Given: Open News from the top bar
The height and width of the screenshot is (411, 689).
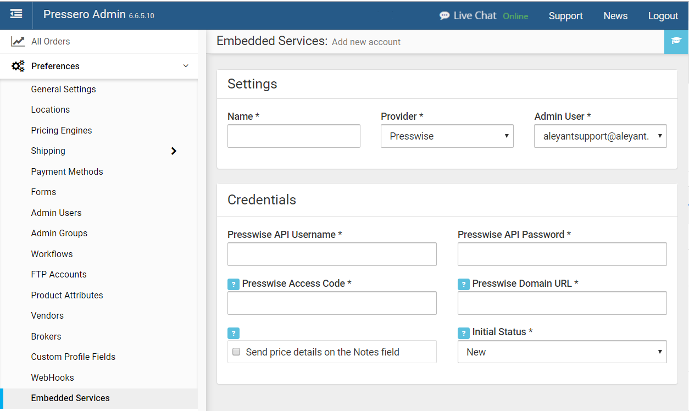Looking at the screenshot, I should (615, 16).
